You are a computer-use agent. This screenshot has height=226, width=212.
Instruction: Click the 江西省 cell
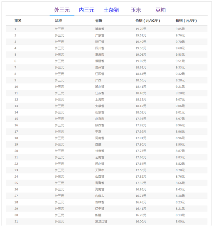(x=100, y=74)
